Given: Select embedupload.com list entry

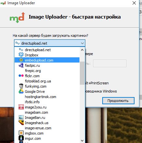Looking at the screenshot, I should [x=47, y=60].
